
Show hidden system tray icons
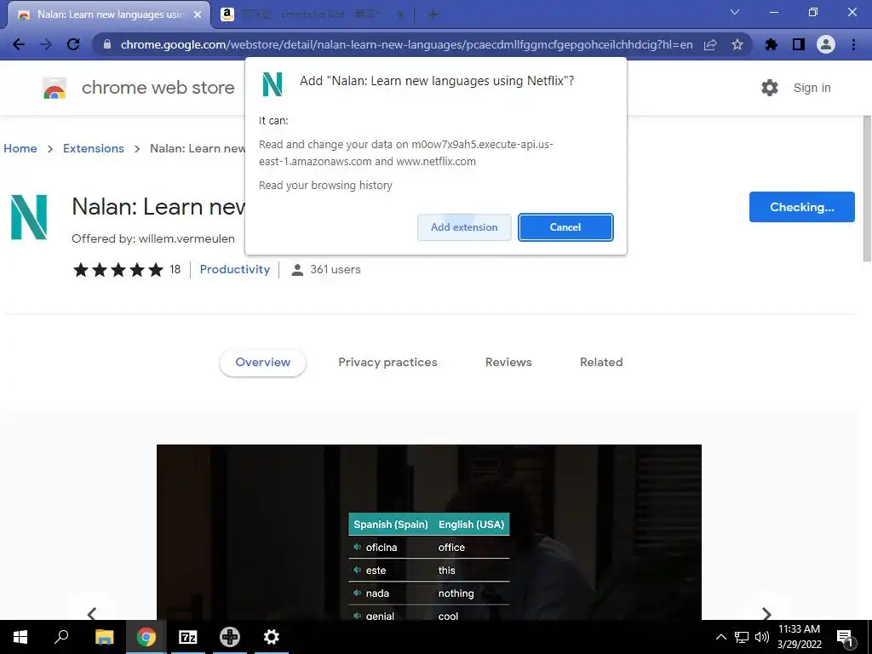point(720,637)
